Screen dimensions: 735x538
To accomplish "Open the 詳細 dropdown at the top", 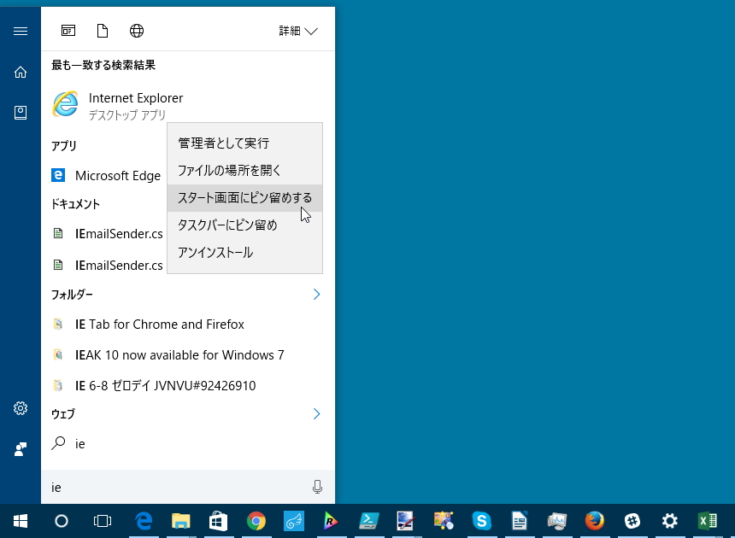I will coord(297,30).
